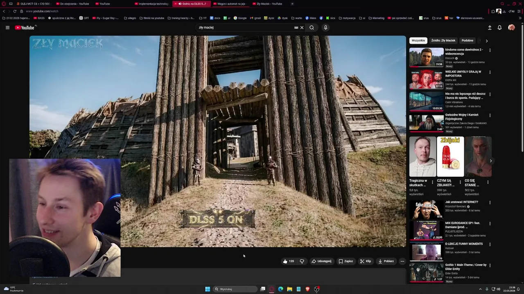The image size is (524, 294).
Task: Select the Wszystkie filter chip
Action: (x=418, y=40)
